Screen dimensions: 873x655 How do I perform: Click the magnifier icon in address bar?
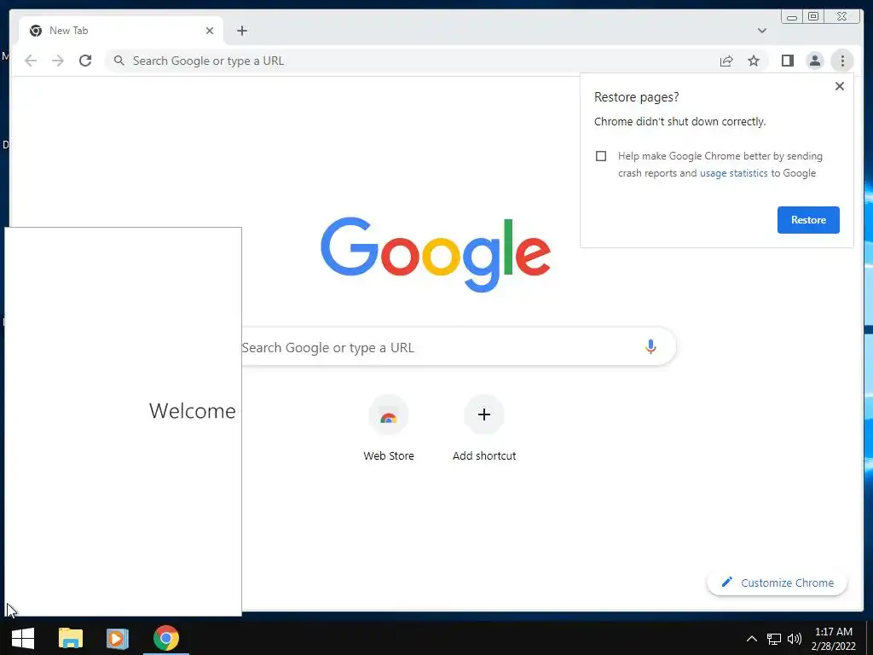(119, 61)
